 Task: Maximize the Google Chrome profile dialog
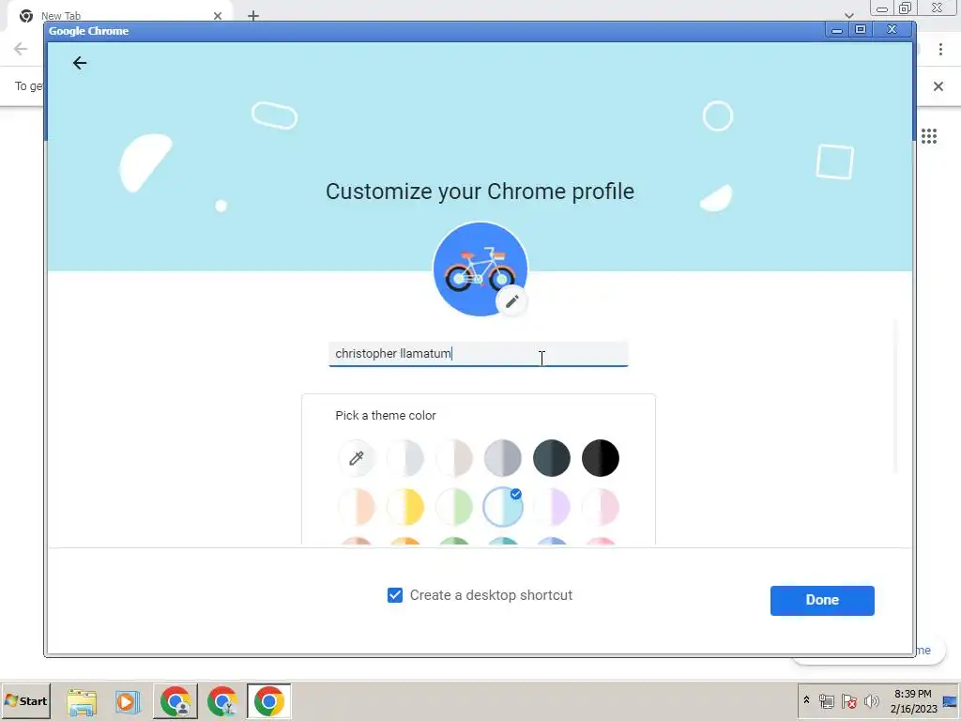861,29
